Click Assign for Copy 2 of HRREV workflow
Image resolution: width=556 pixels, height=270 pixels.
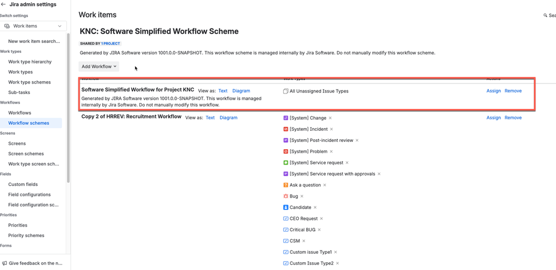point(494,117)
